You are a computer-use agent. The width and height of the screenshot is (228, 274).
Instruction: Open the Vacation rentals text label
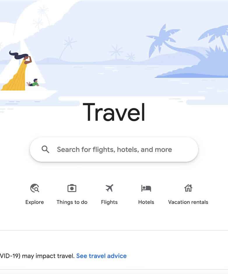(188, 202)
